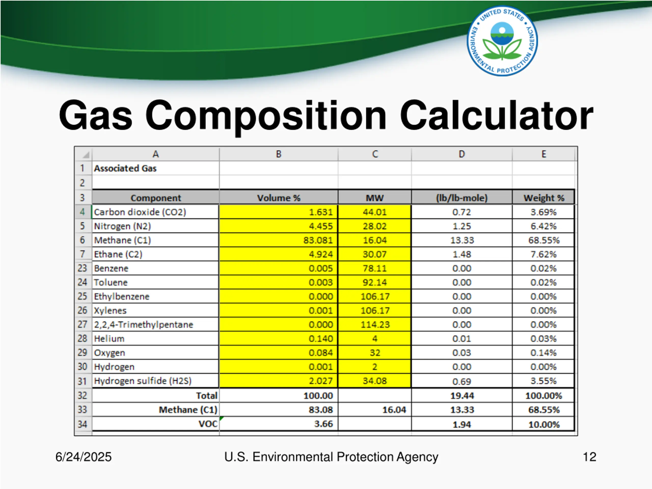This screenshot has width=652, height=489.
Task: Select the '2,2,4-Trimethylpentane' cell
Action: [x=156, y=324]
